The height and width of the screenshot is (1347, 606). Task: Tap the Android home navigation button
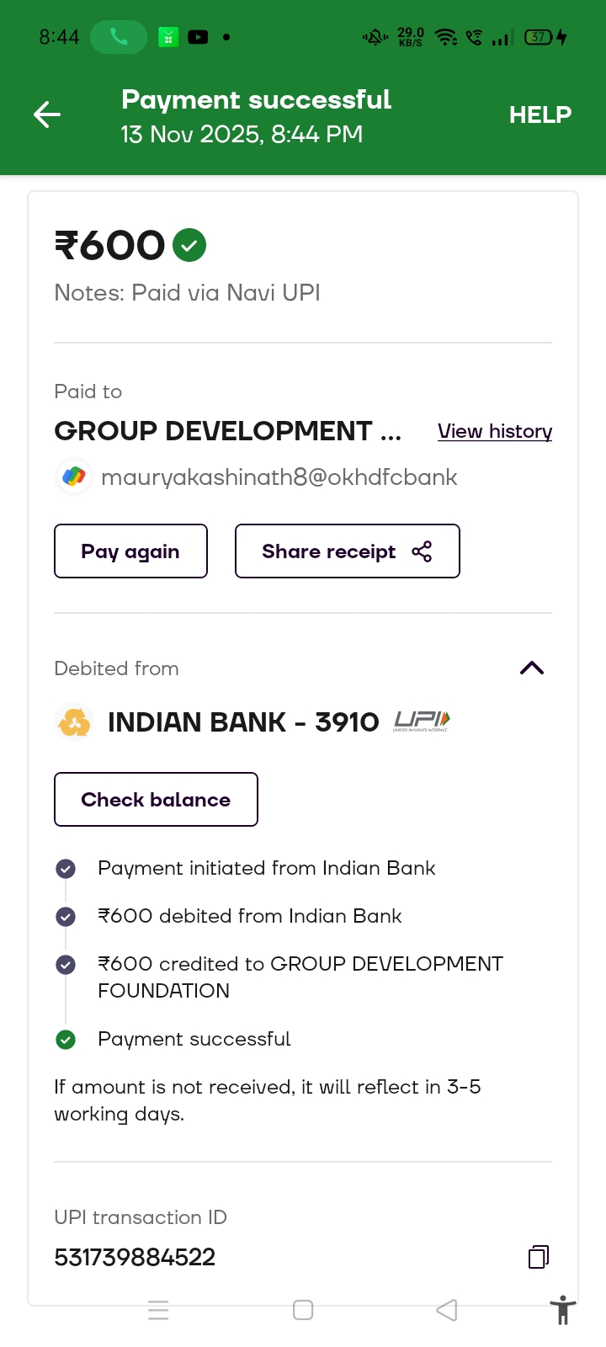click(x=303, y=1310)
